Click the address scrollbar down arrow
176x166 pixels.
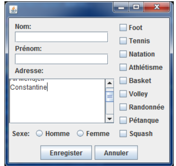click(110, 119)
